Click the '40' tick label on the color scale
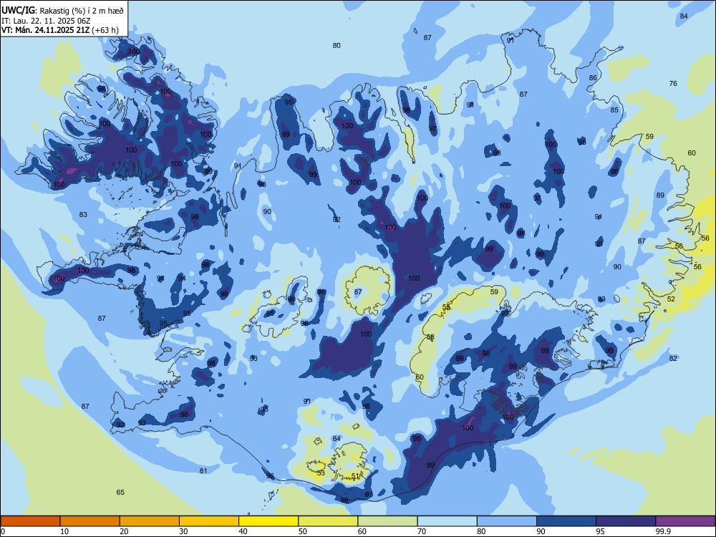The width and height of the screenshot is (716, 537). pos(243,531)
